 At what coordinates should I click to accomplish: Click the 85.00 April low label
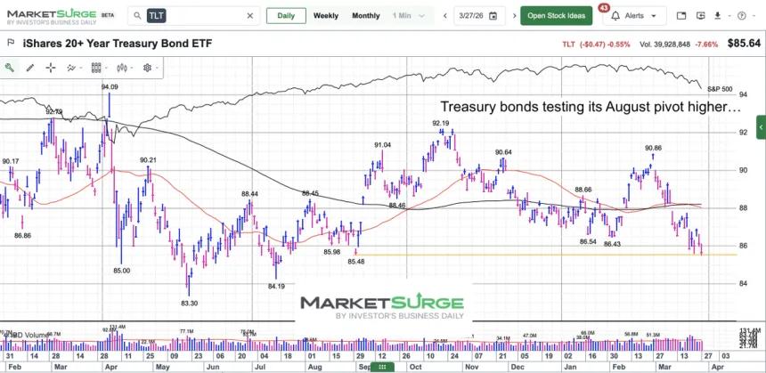pos(122,271)
